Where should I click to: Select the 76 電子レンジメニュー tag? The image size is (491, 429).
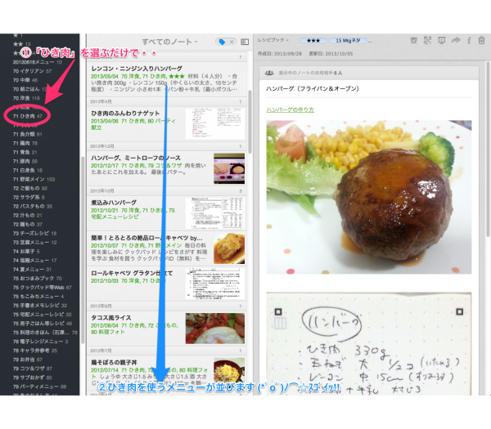pos(40,342)
